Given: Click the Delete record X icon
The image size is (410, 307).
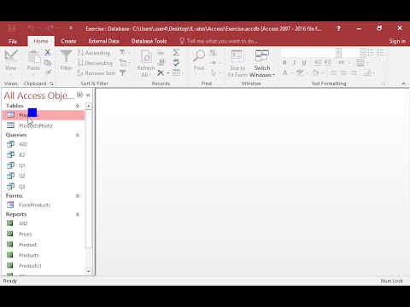Looking at the screenshot, I should pos(161,73).
